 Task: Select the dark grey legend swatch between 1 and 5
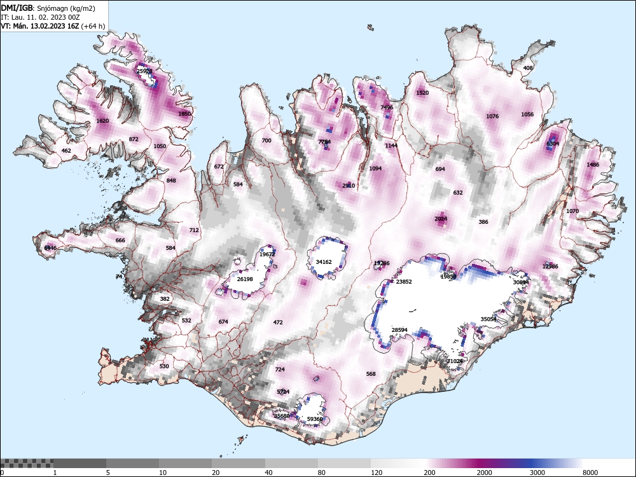pyautogui.click(x=79, y=463)
